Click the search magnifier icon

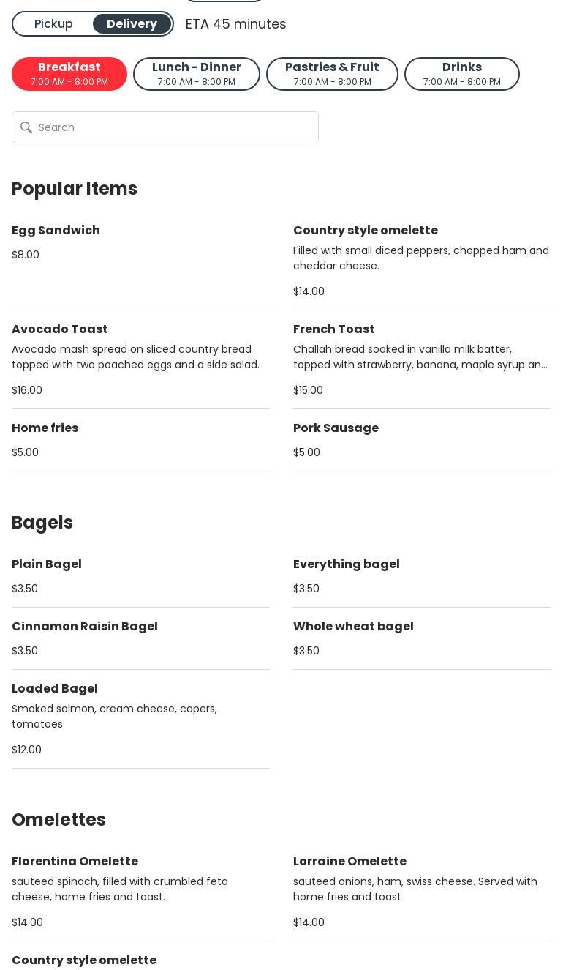[x=26, y=127]
